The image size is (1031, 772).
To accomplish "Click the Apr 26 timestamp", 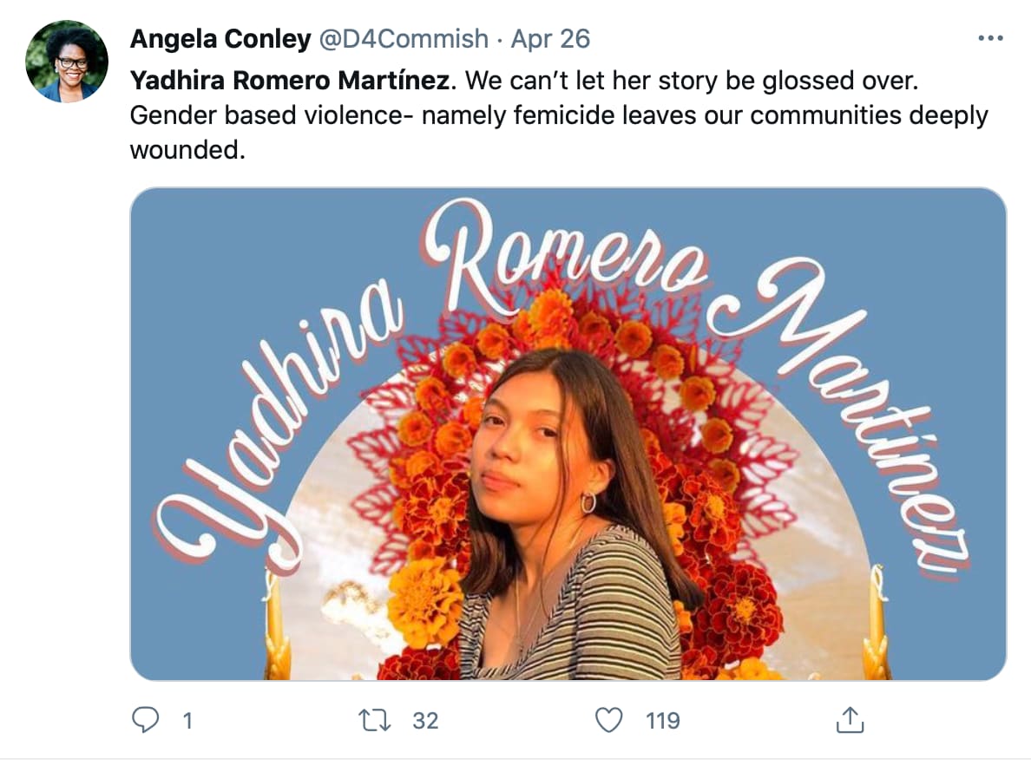I will click(550, 39).
